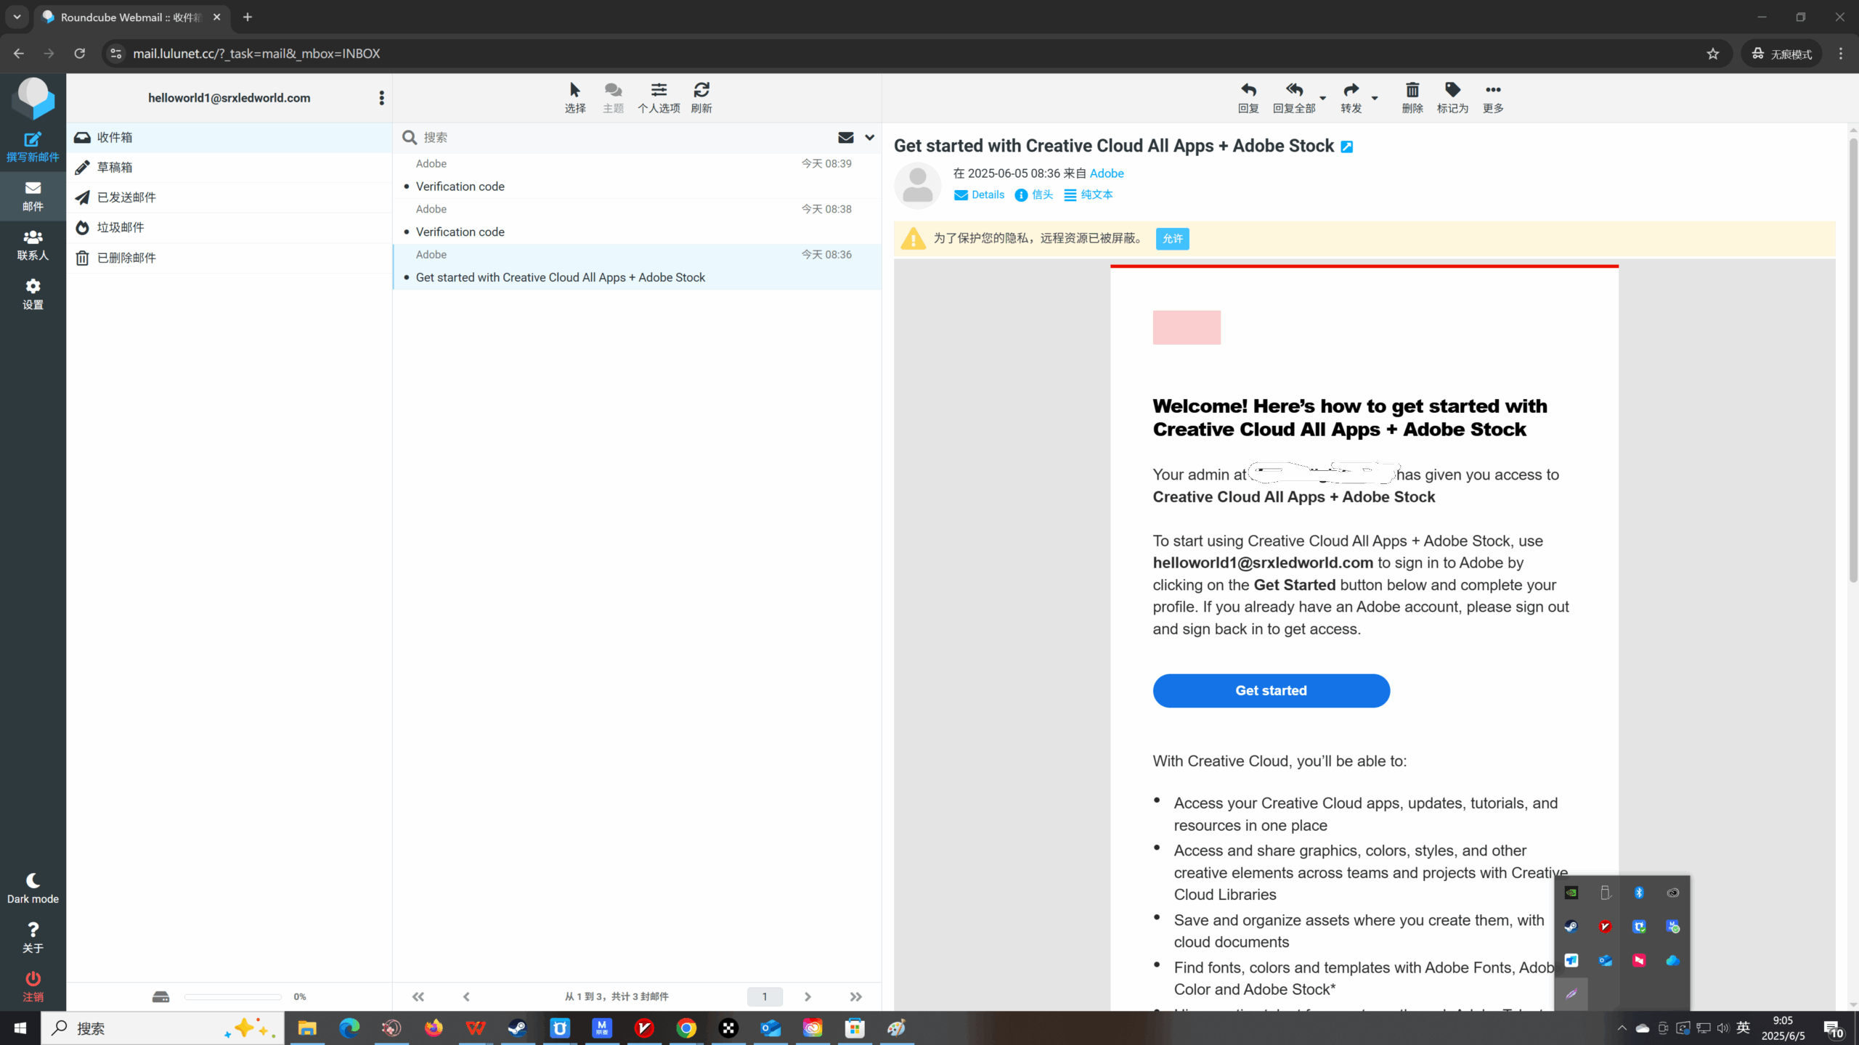Open message in new window icon
This screenshot has height=1045, width=1859.
point(1347,147)
